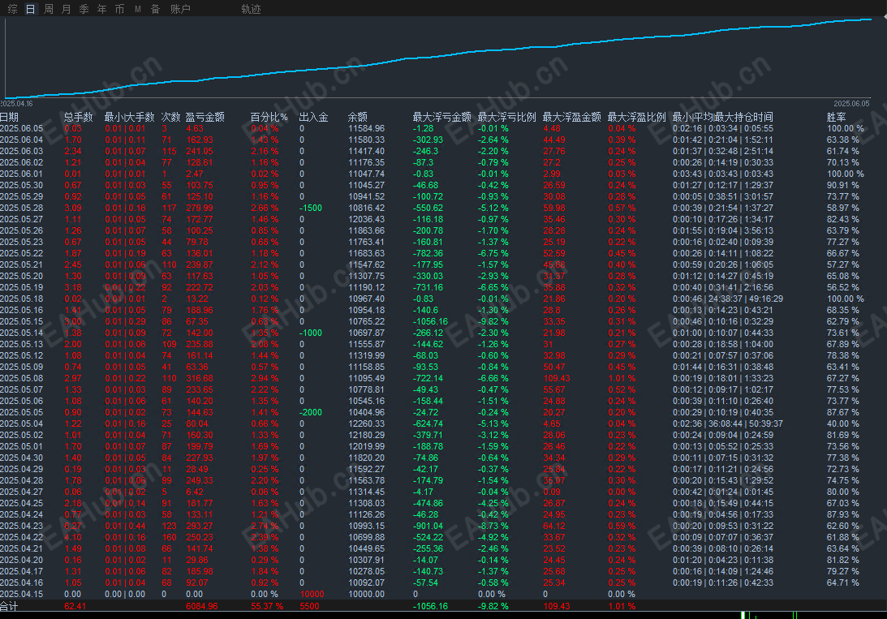Image resolution: width=887 pixels, height=619 pixels.
Task: Select the 2025.06.05 row date cell
Action: (21, 128)
